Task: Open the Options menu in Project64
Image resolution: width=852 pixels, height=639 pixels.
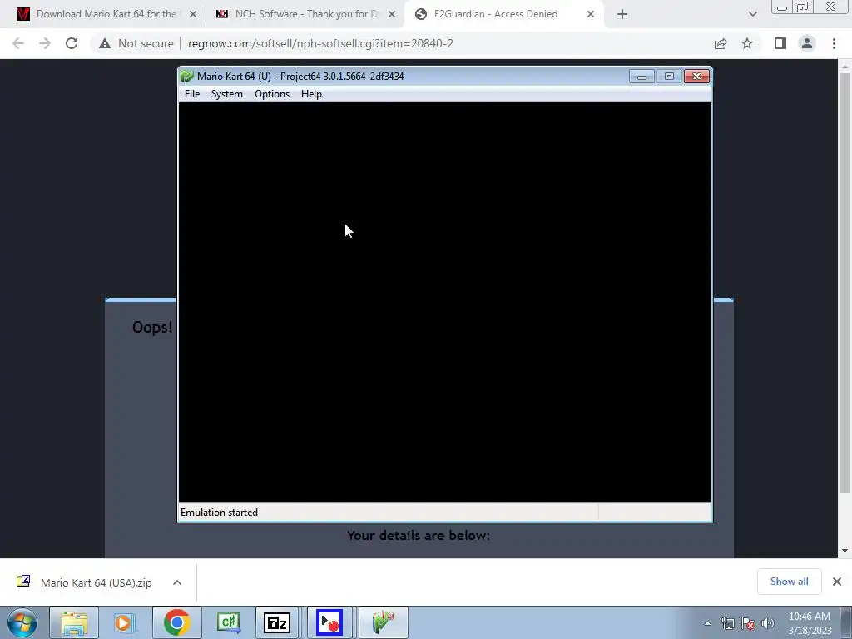Action: (x=272, y=94)
